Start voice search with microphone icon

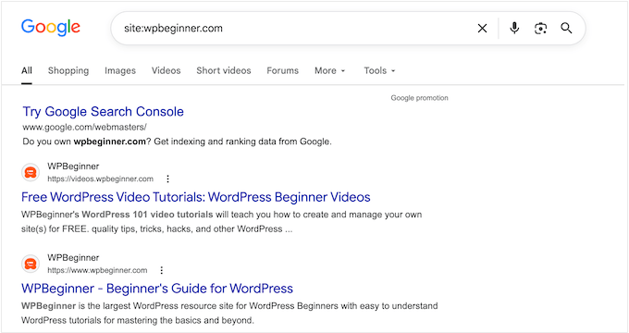[514, 28]
